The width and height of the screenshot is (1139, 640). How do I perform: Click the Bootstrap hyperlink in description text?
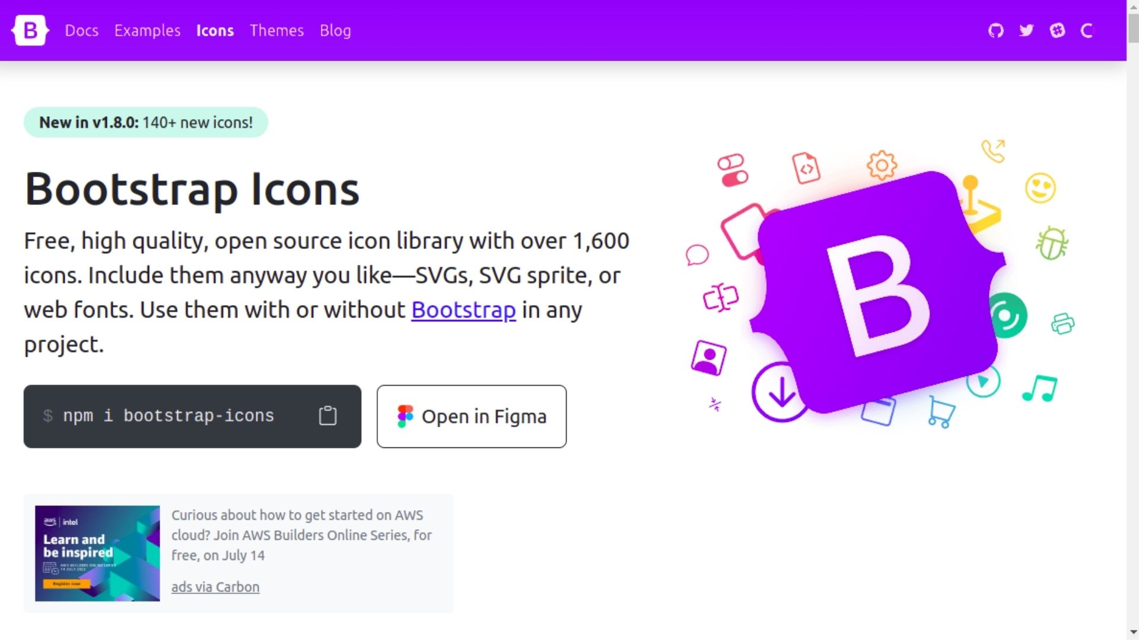[463, 309]
